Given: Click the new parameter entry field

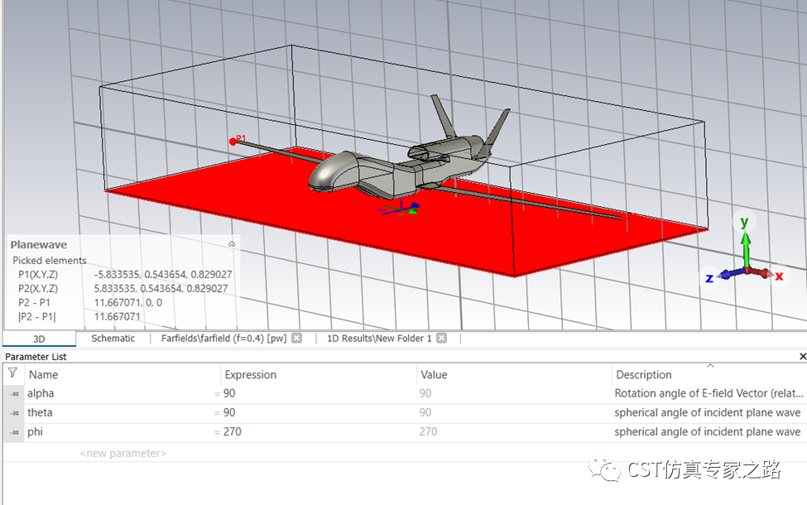Looking at the screenshot, I should tap(123, 454).
